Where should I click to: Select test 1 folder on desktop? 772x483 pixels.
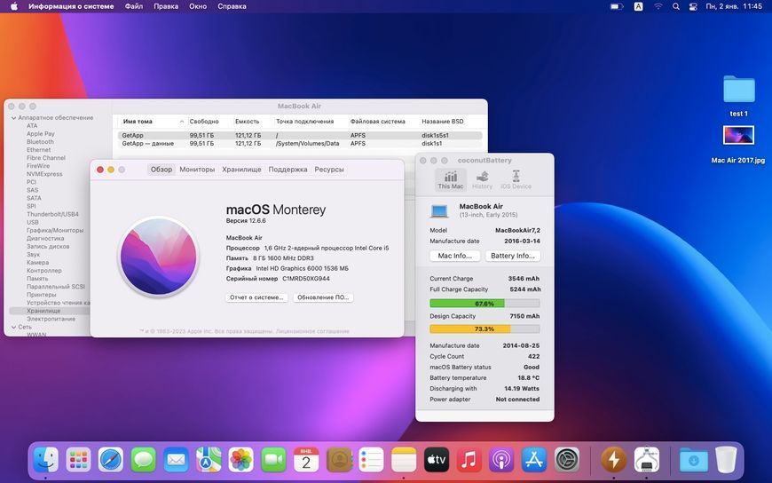[738, 89]
